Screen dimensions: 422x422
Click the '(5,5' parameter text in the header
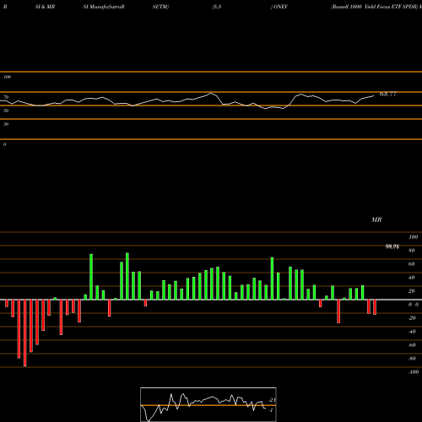click(x=217, y=7)
